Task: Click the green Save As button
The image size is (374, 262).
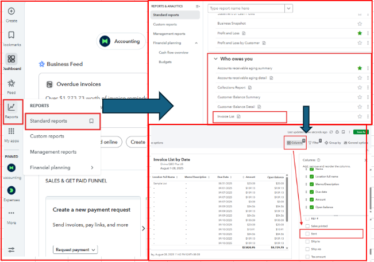Action: [361, 132]
